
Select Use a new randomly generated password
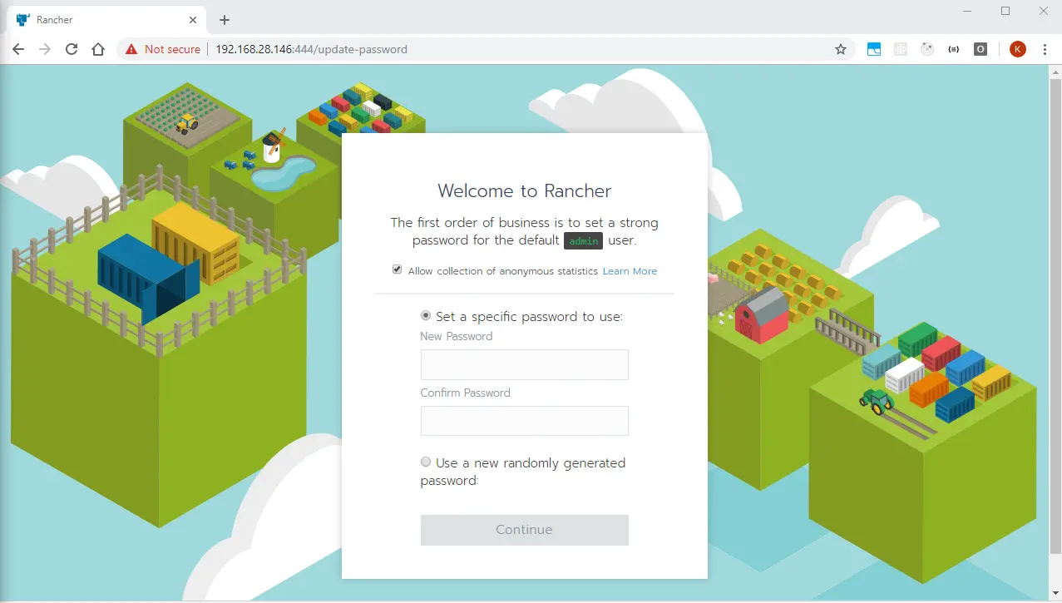[x=426, y=462]
